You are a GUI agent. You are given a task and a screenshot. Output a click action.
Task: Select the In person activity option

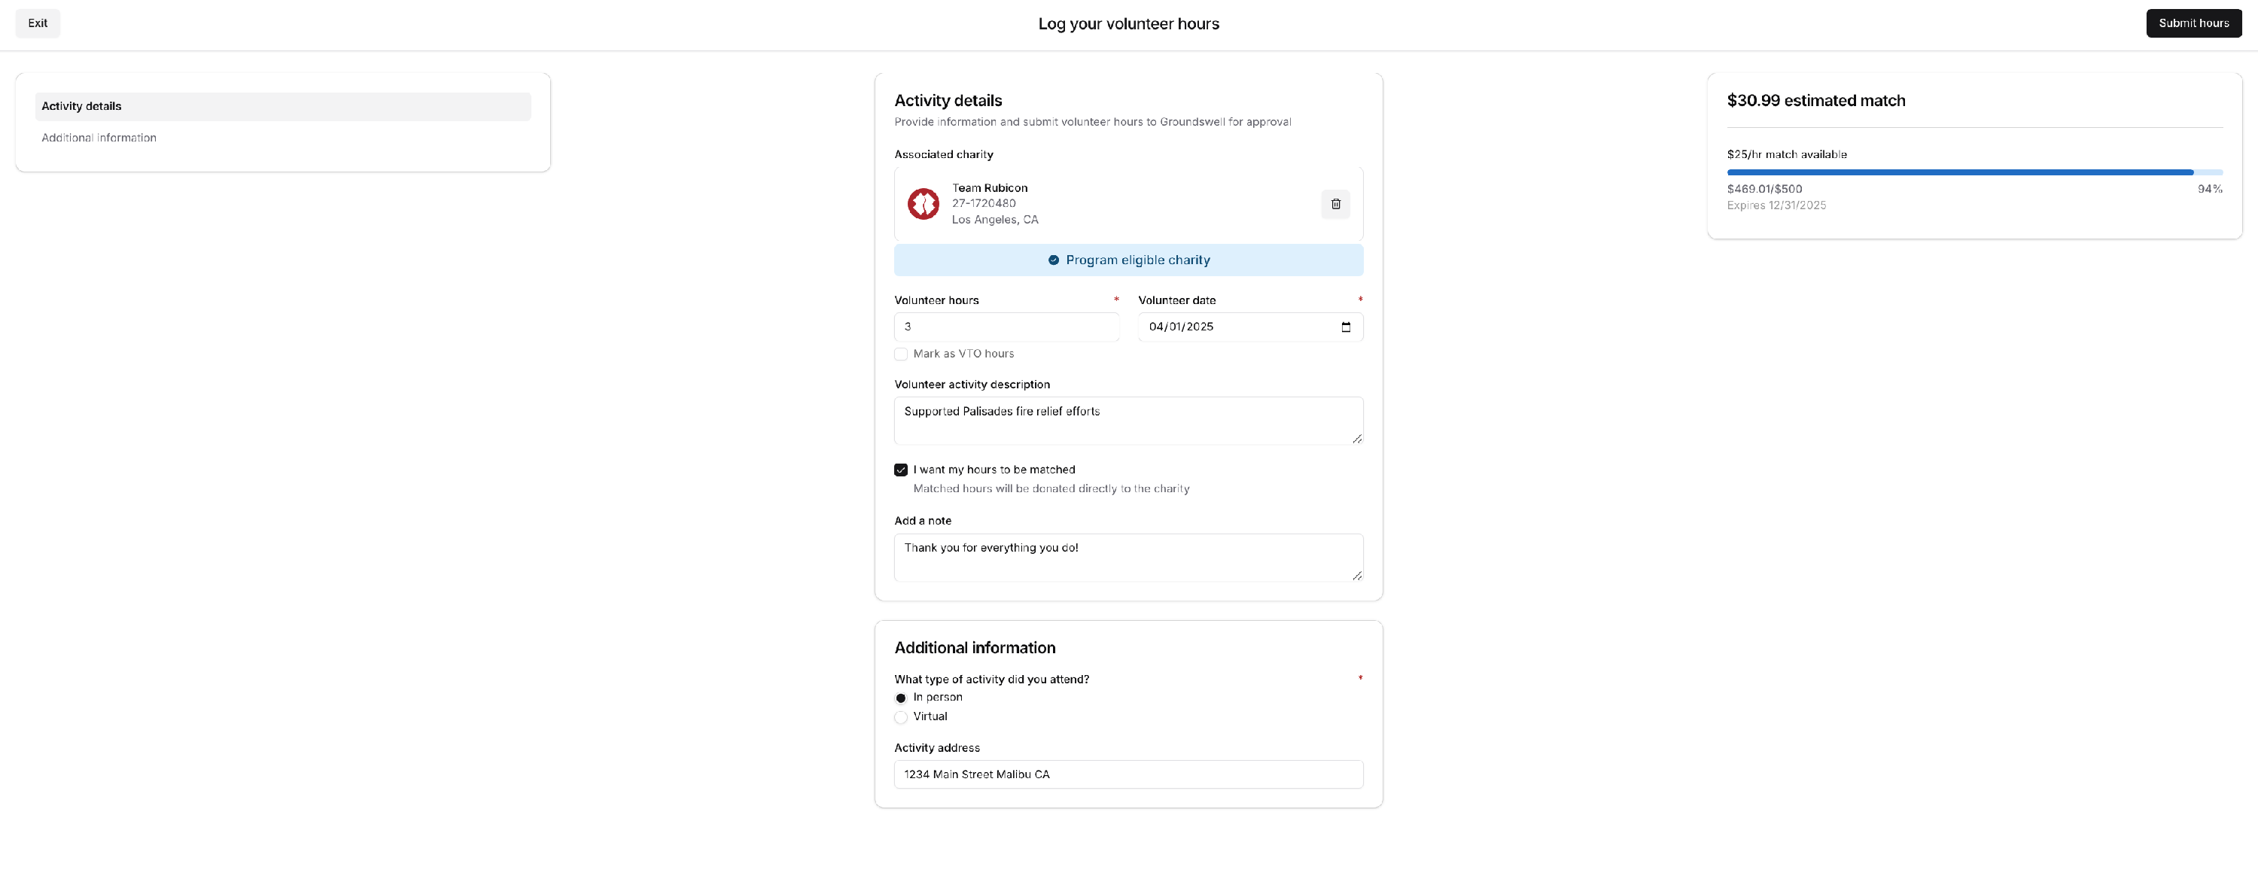click(x=900, y=698)
